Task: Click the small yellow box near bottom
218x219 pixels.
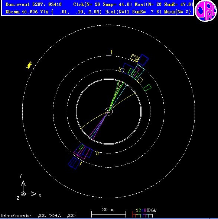Action: (x=98, y=153)
